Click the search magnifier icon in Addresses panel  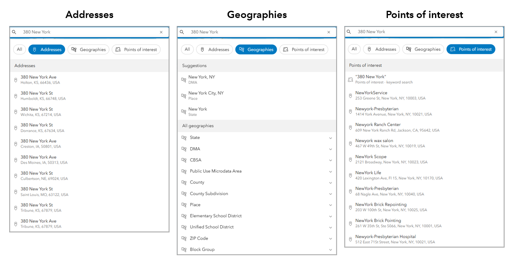pyautogui.click(x=14, y=32)
